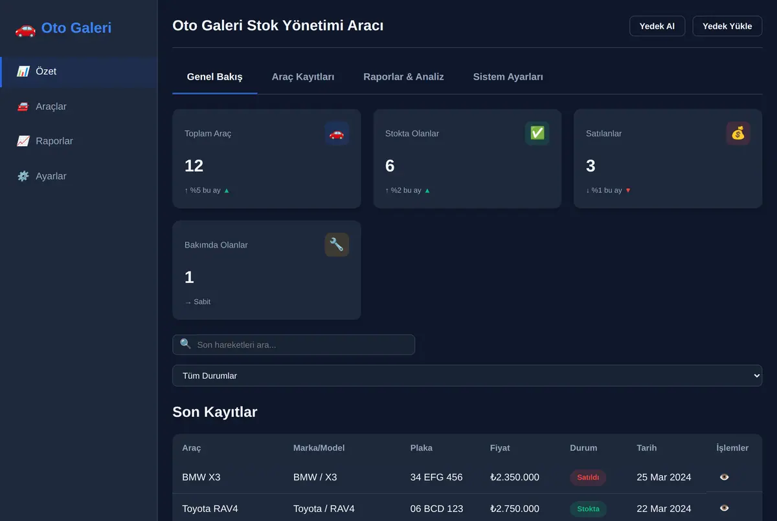Image resolution: width=777 pixels, height=521 pixels.
Task: Click the Araçlar car icon in sidebar
Action: click(x=23, y=107)
